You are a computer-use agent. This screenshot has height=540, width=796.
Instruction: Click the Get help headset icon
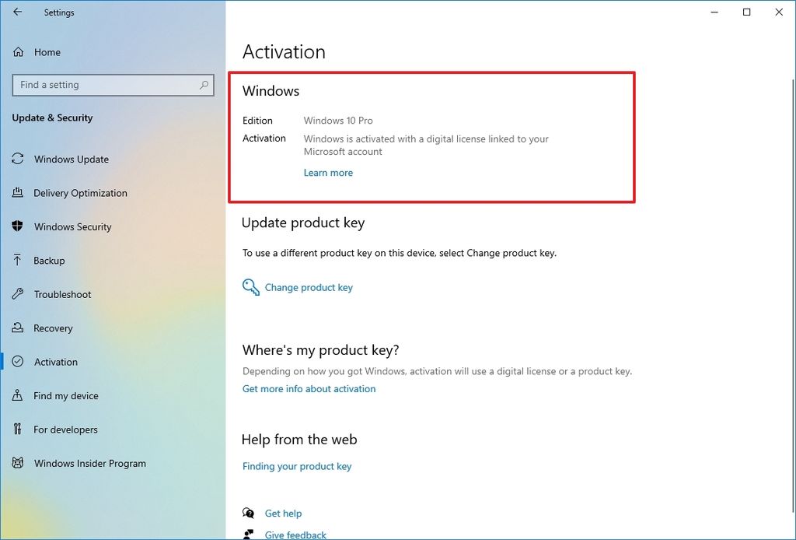click(x=249, y=513)
